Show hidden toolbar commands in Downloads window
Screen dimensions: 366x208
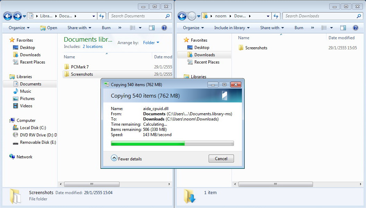(x=313, y=28)
